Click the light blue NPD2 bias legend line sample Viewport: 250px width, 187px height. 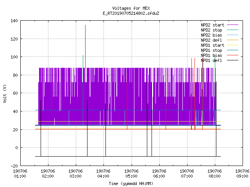(232, 35)
